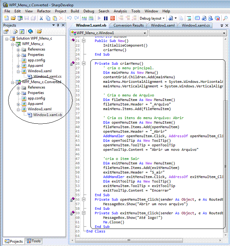This screenshot has width=230, height=246.
Task: Expand App.xaml under WPF_Menu_c.Converted
Action: (18, 104)
